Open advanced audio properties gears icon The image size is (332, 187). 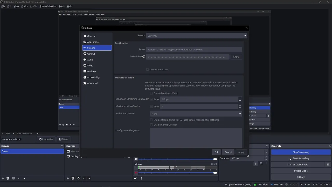(x=135, y=178)
